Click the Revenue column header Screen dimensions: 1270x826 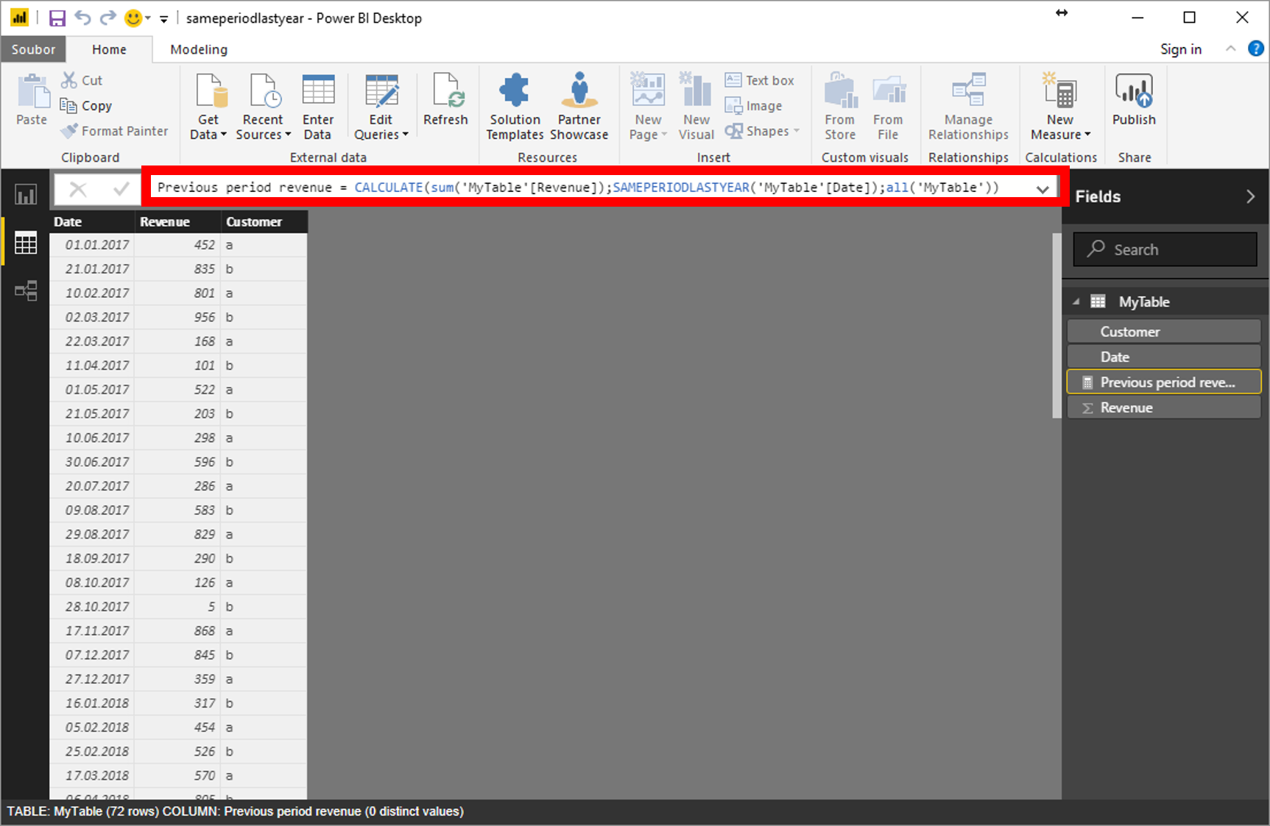click(178, 221)
